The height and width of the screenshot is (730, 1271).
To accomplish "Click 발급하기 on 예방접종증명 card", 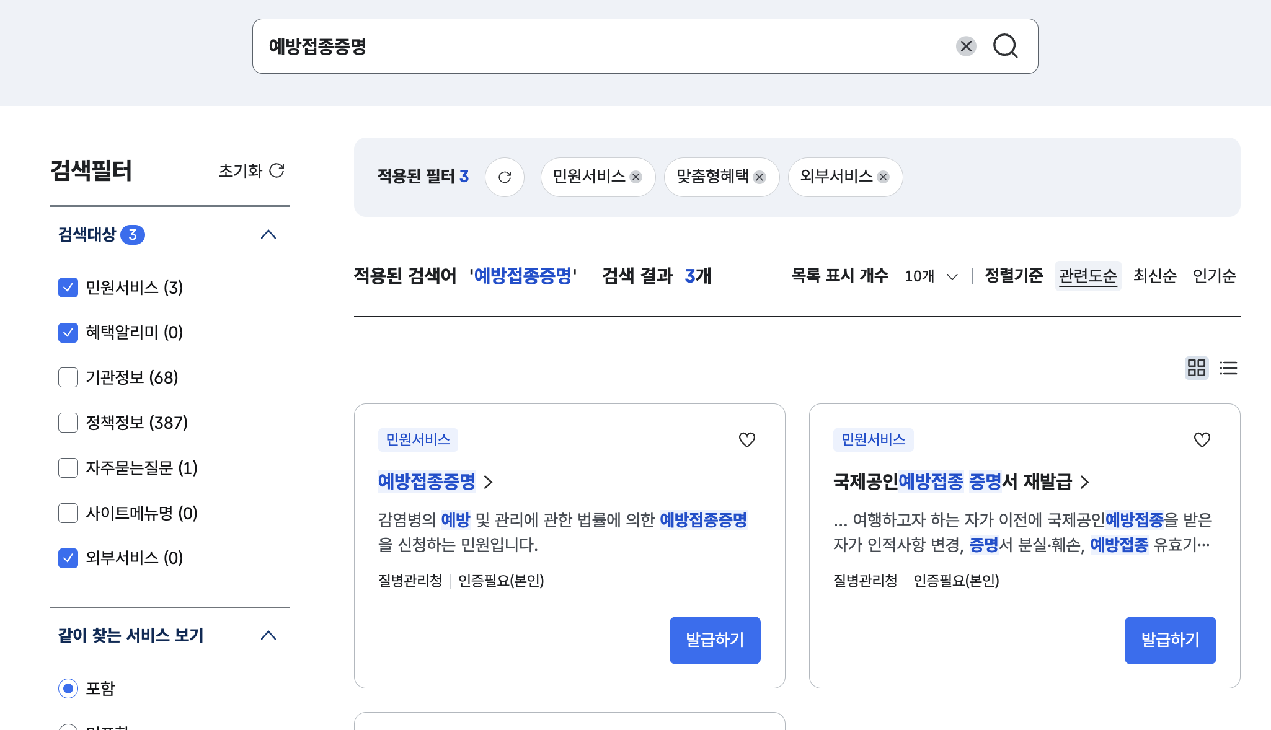I will [x=714, y=640].
